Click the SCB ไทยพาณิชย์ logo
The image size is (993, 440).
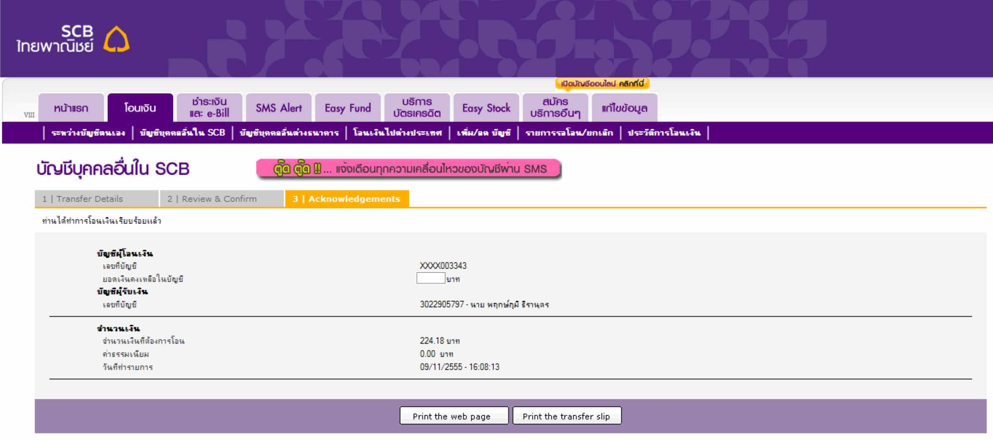coord(73,39)
